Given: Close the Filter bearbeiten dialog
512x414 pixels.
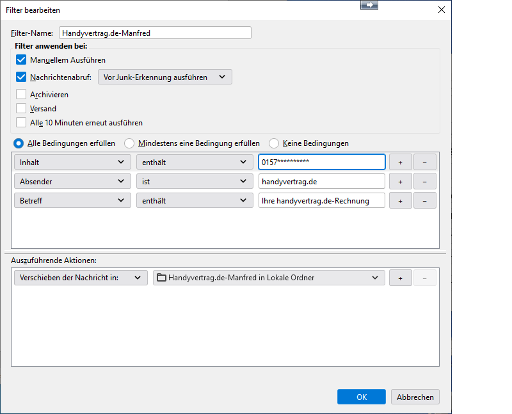Looking at the screenshot, I should pyautogui.click(x=442, y=10).
